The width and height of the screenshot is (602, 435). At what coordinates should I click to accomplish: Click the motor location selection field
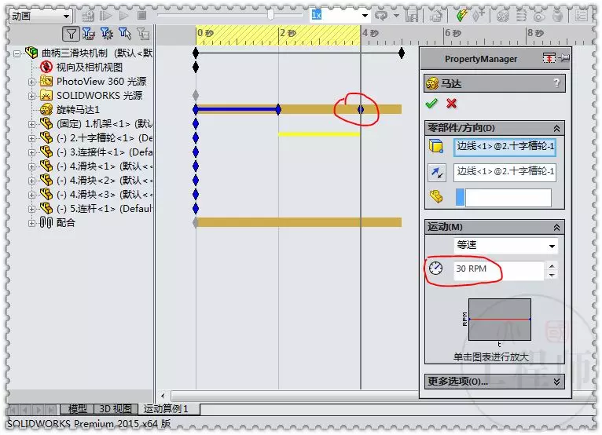point(505,147)
